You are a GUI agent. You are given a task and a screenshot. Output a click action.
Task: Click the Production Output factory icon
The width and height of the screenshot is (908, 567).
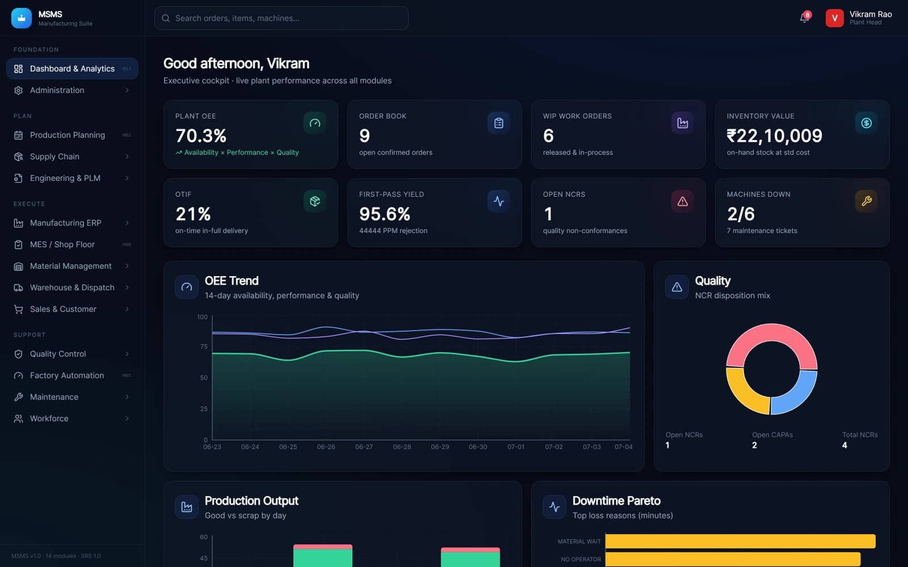(x=187, y=507)
